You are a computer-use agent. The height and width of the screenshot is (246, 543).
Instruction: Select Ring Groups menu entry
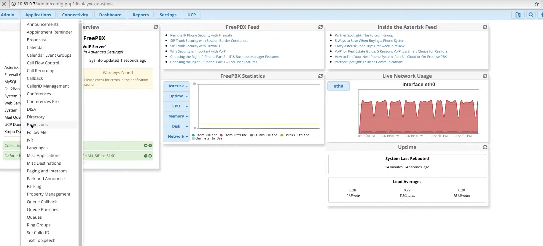49,225
